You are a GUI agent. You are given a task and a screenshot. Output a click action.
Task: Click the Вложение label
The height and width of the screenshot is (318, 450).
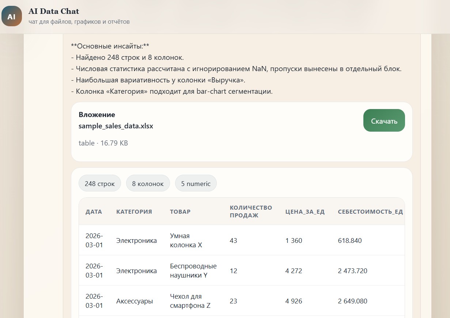coord(97,115)
